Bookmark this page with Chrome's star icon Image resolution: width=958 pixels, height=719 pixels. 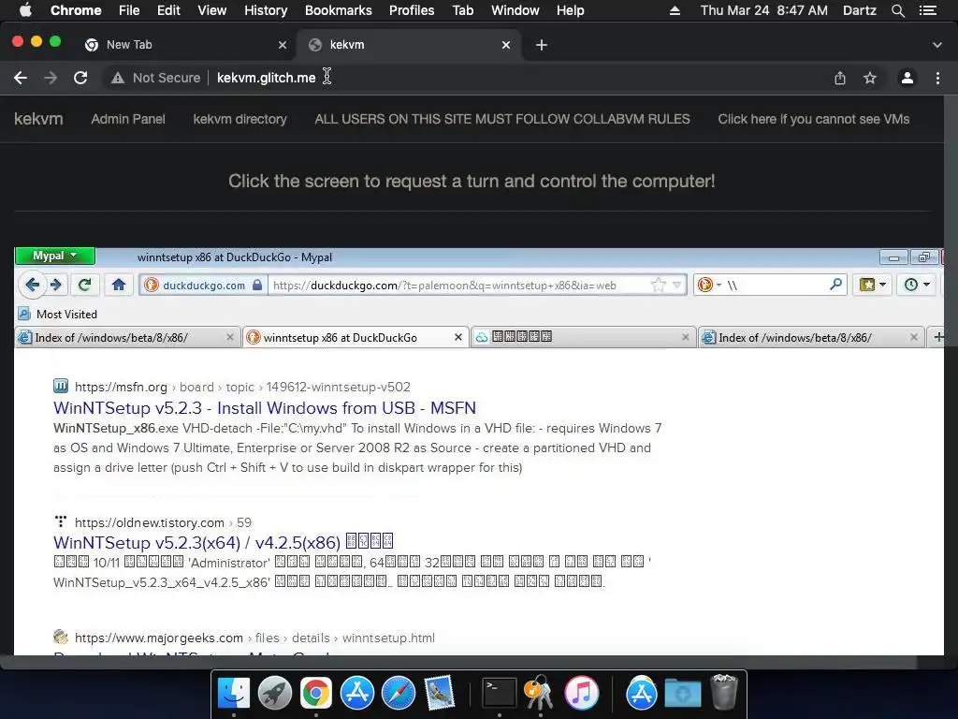(870, 78)
